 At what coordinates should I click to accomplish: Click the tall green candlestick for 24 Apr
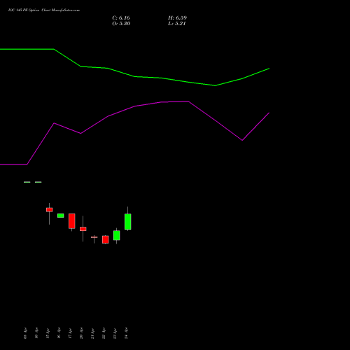(x=128, y=222)
